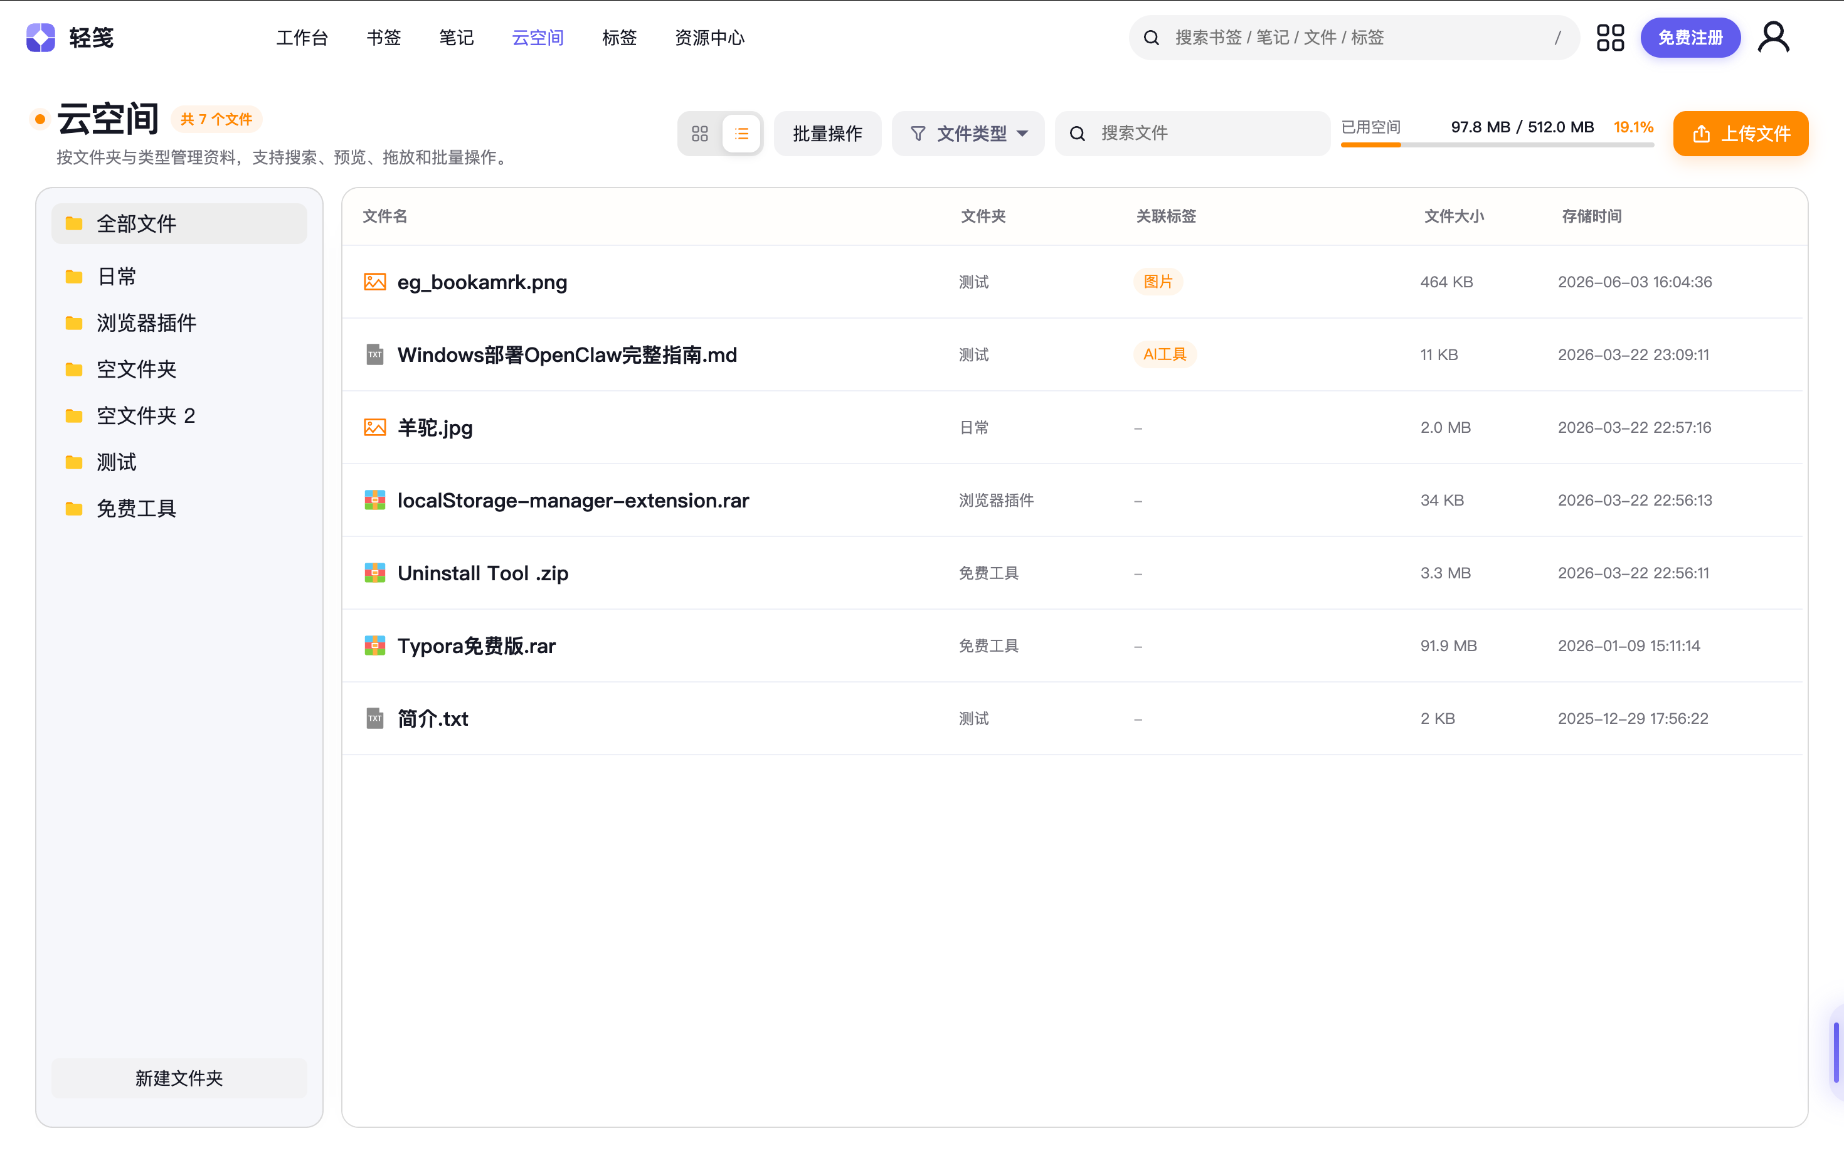
Task: Click the 批量操作 button
Action: [827, 134]
